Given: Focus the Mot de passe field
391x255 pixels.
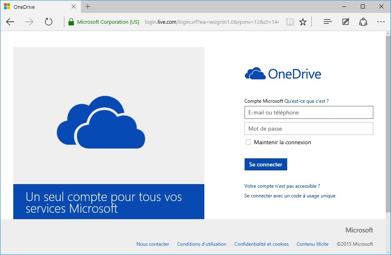Looking at the screenshot, I should (x=309, y=129).
